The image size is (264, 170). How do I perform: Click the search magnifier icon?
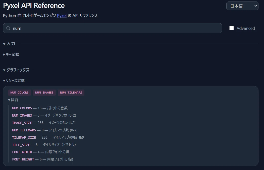coord(8,28)
